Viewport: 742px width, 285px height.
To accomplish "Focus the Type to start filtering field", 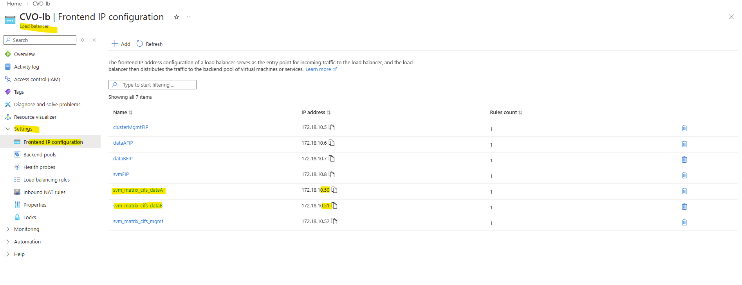I will (x=157, y=85).
